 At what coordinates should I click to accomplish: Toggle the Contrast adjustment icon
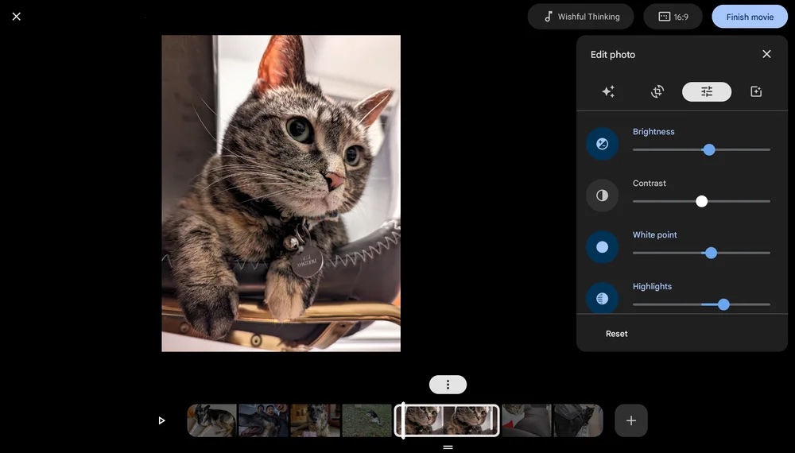pos(602,196)
